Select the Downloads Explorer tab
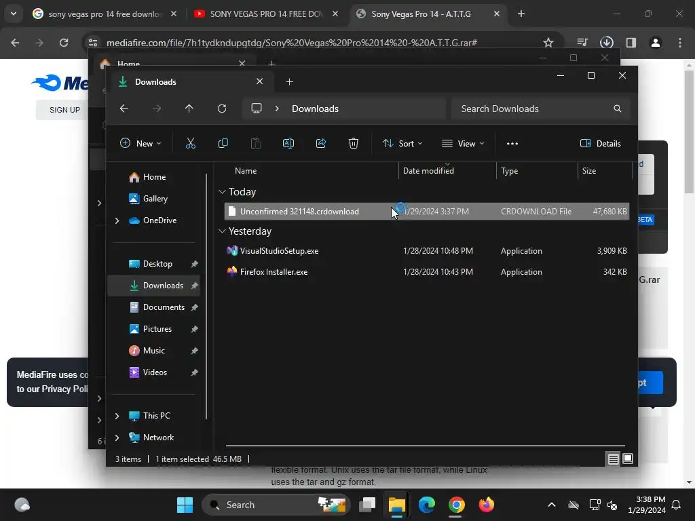The height and width of the screenshot is (521, 695). pos(191,81)
